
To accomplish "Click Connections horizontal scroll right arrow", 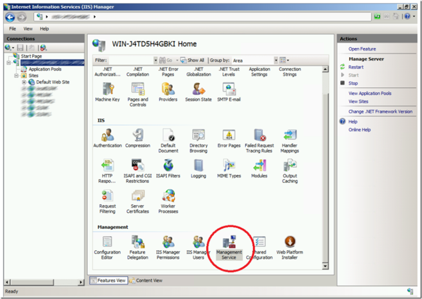I will (82, 282).
